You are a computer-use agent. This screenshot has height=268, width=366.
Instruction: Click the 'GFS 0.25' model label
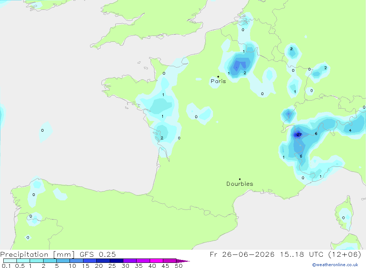[x=98, y=254]
